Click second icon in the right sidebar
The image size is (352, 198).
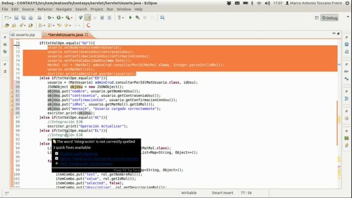(346, 45)
